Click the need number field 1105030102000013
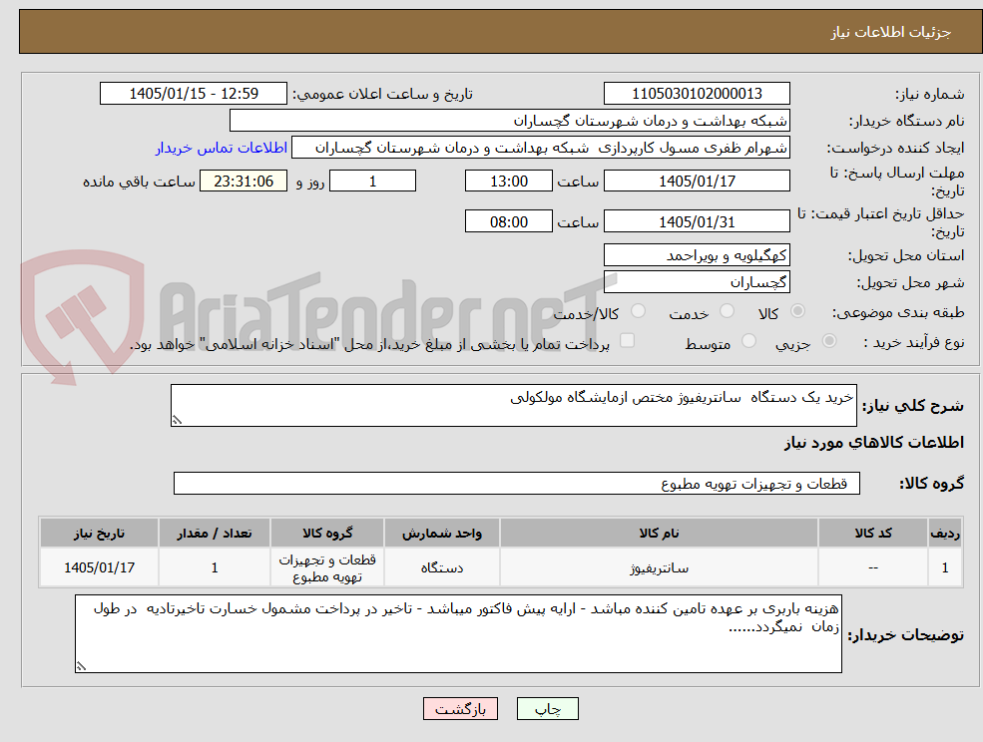983x742 pixels. pyautogui.click(x=697, y=94)
